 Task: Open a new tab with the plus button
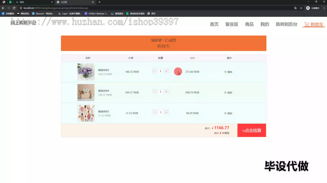click(x=100, y=2)
